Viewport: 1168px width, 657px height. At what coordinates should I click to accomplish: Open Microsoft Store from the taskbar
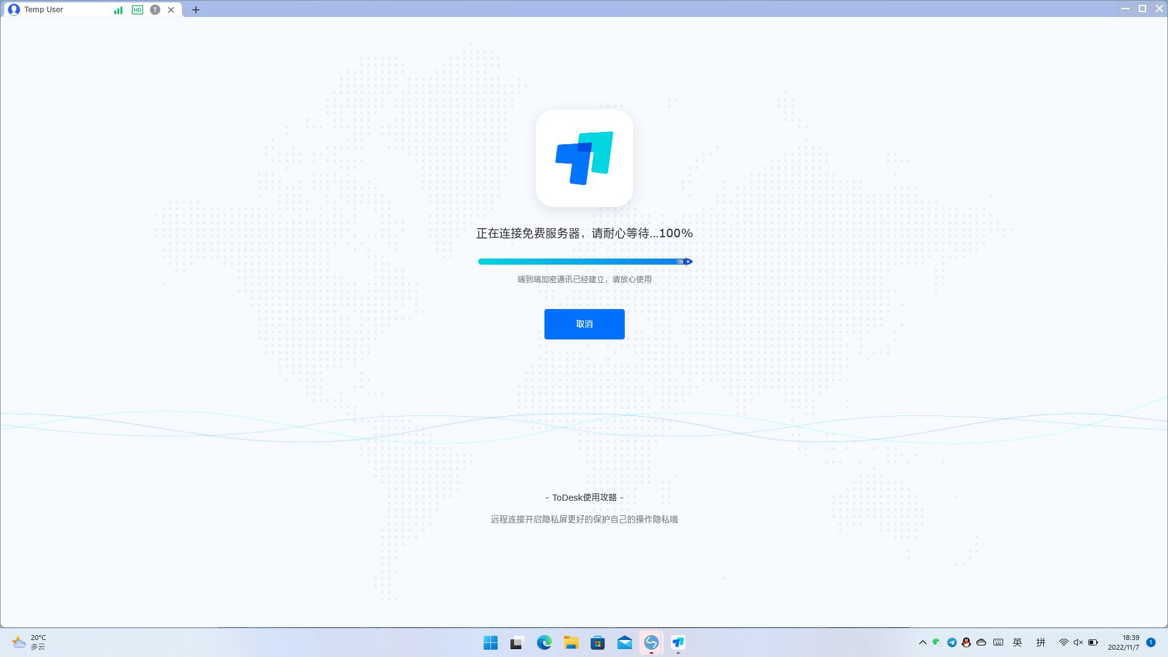pos(597,642)
